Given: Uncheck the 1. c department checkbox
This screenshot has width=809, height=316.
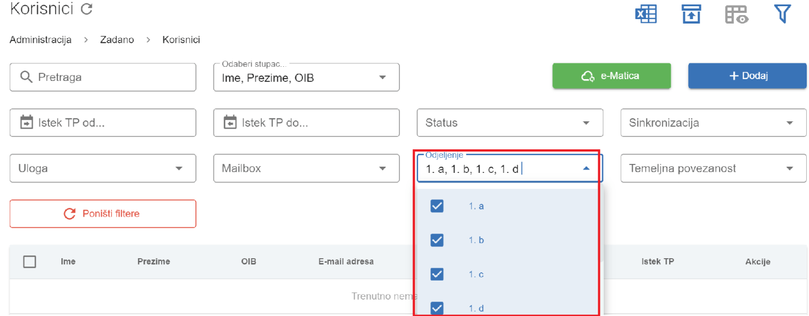Looking at the screenshot, I should coord(437,274).
